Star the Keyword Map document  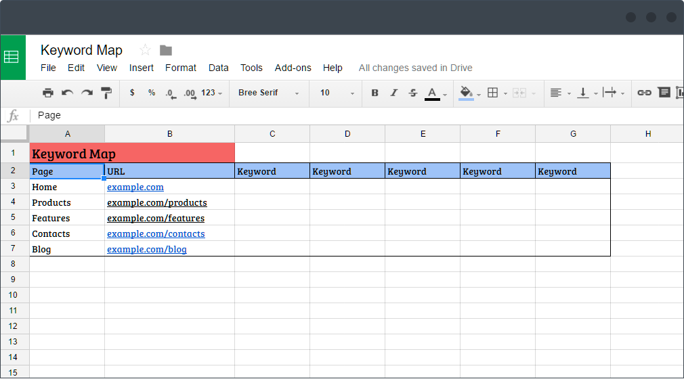click(145, 50)
